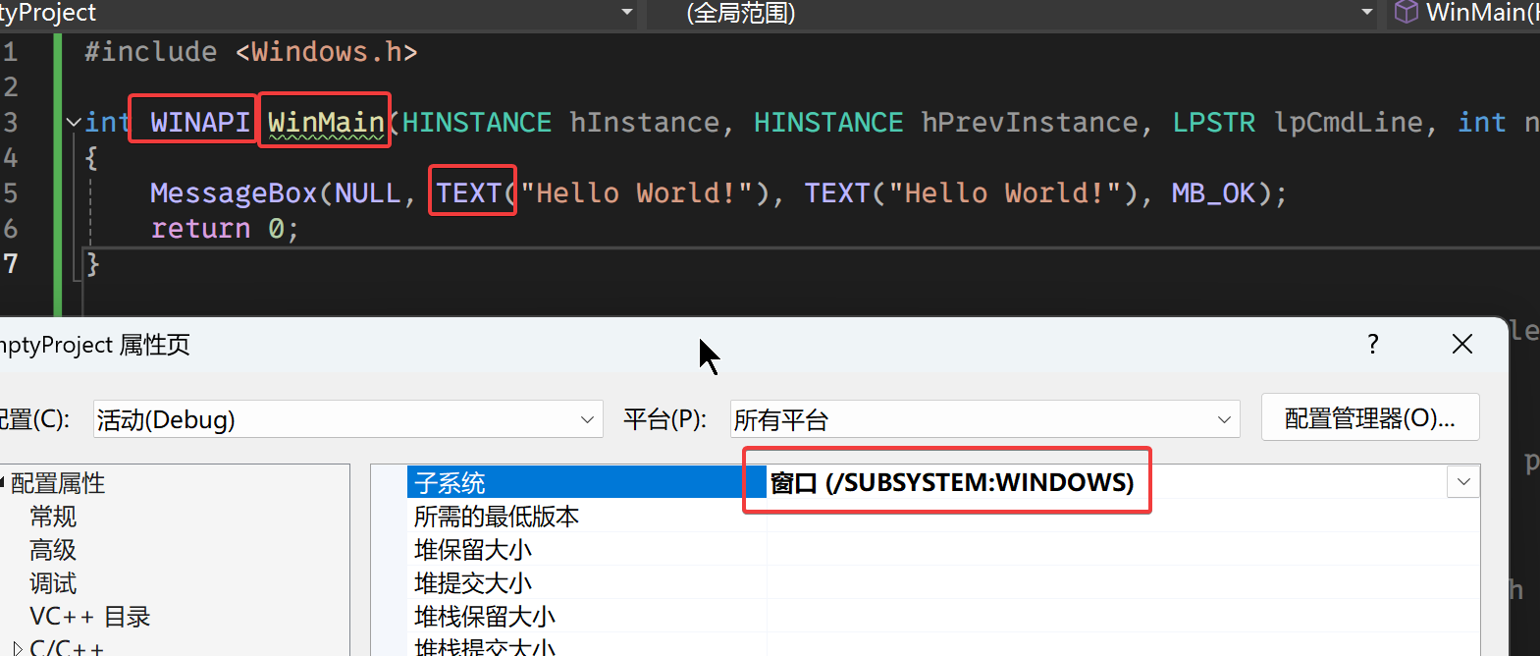Click the WinMain cube icon in navigation bar
The height and width of the screenshot is (656, 1540).
click(1406, 12)
